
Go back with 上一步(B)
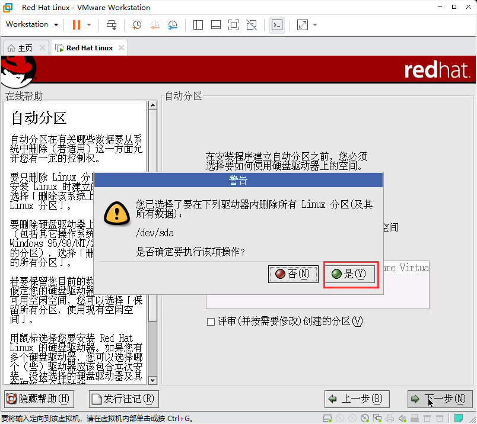click(x=357, y=399)
